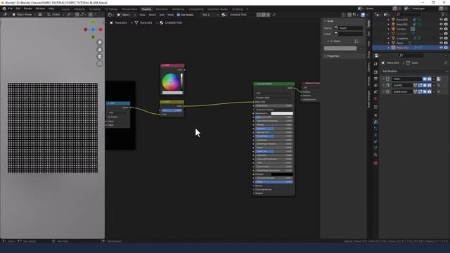Click the Fac slider in the Invert node
Viewport: 450px width, 253px height.
coord(172,110)
